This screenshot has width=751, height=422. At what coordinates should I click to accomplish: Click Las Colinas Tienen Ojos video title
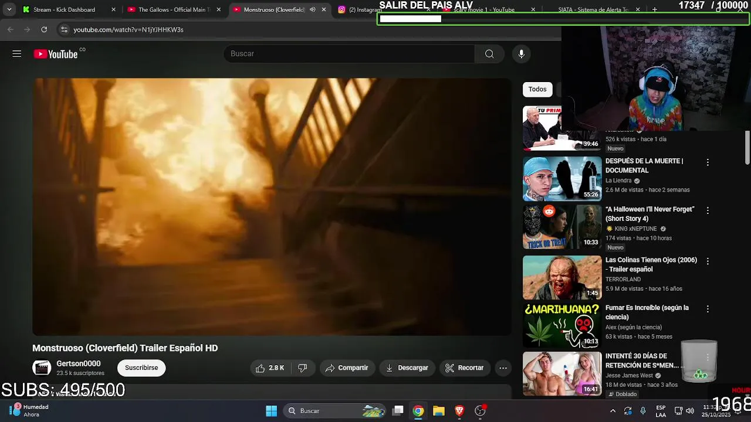pos(651,264)
